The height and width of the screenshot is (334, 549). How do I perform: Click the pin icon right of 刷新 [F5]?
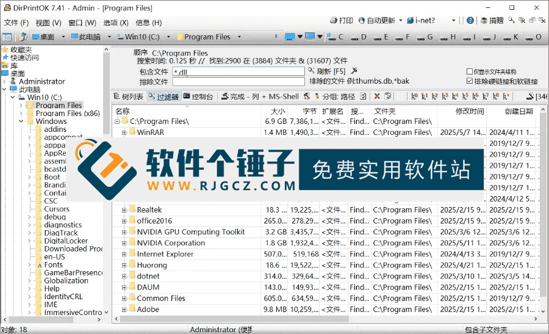click(354, 71)
